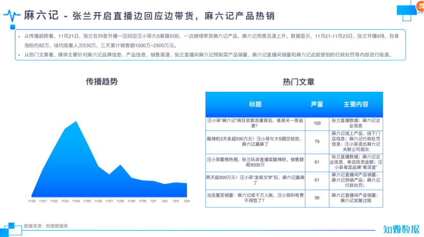The height and width of the screenshot is (237, 424).
Task: Click the 知微数据 logo text
Action: [401, 229]
